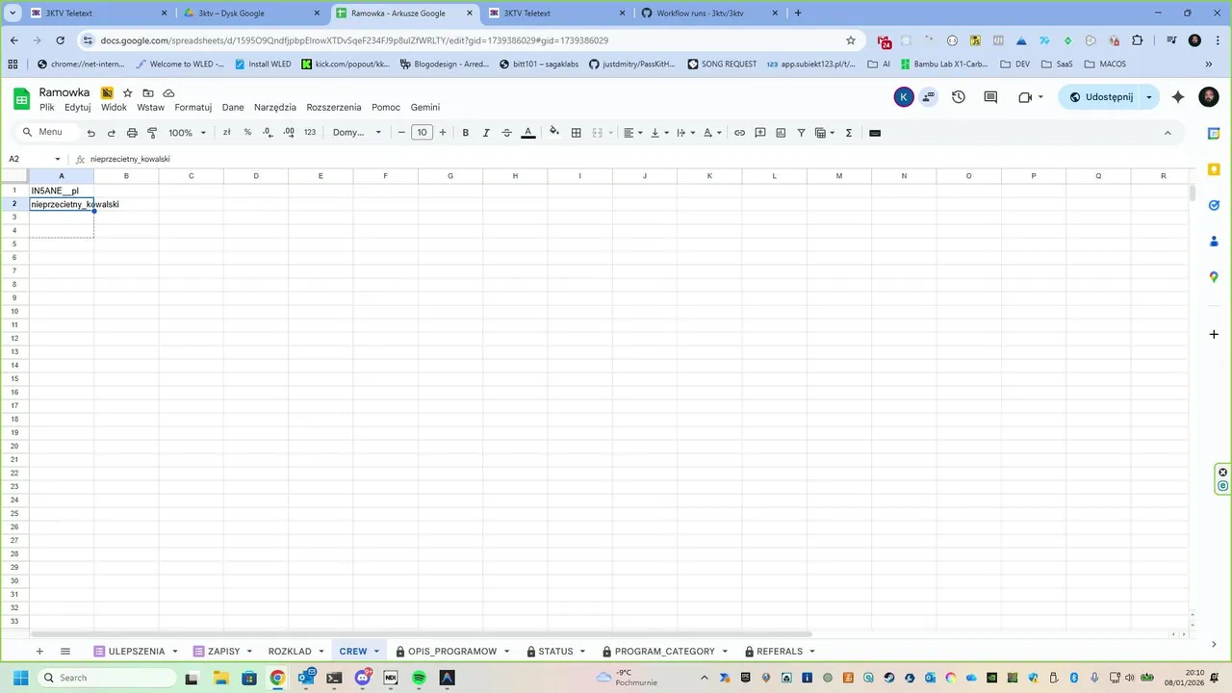Create a filter with the funnel icon
The width and height of the screenshot is (1232, 693).
pos(801,133)
